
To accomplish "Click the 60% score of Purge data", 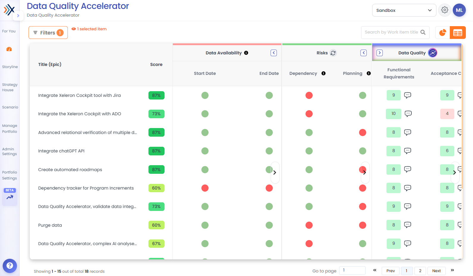I will pos(156,225).
